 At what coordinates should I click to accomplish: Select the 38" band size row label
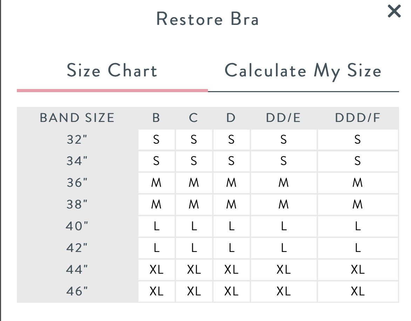click(77, 204)
